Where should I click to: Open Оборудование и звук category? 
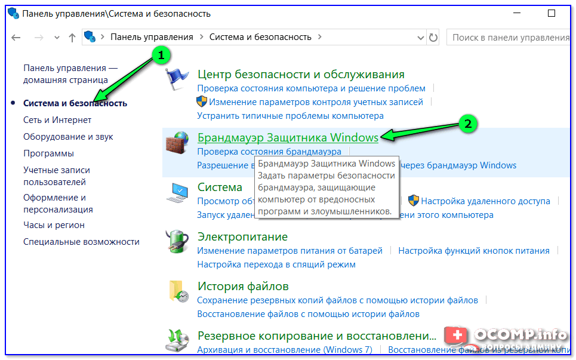pyautogui.click(x=68, y=137)
